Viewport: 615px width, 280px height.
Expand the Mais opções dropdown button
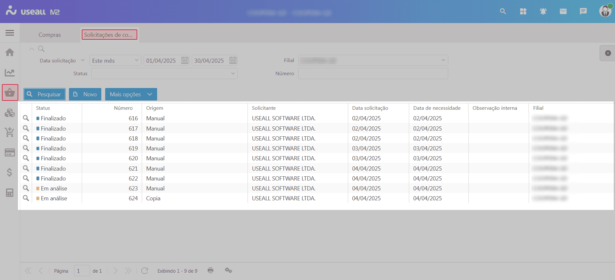[x=131, y=94]
